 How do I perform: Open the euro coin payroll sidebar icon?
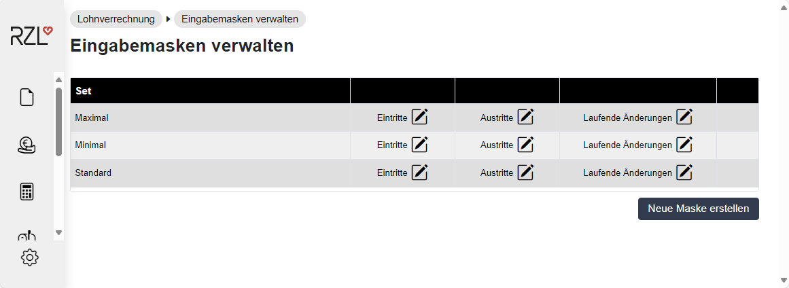click(27, 145)
